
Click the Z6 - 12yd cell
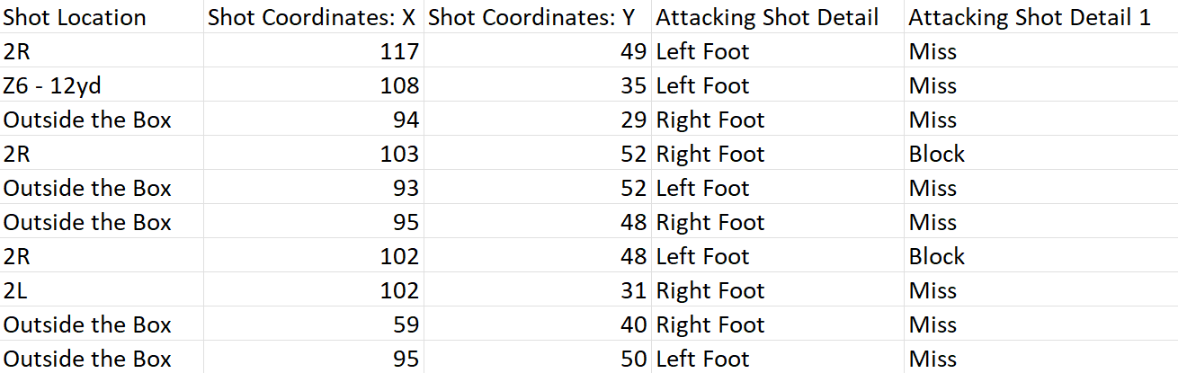point(102,85)
